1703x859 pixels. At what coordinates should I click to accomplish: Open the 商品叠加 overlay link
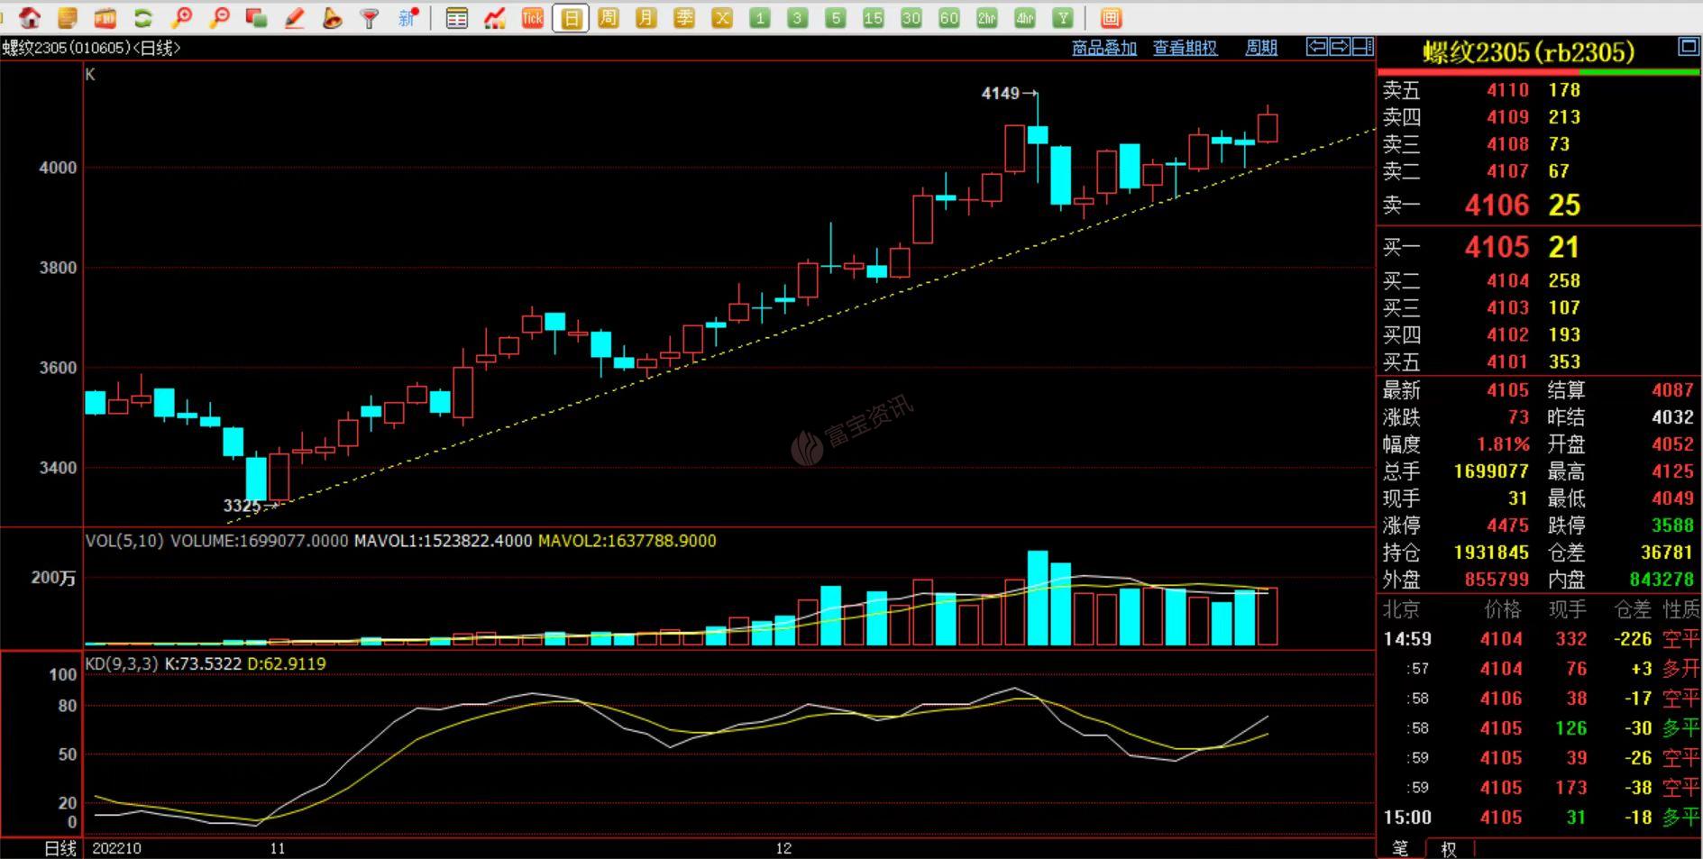tap(1103, 48)
